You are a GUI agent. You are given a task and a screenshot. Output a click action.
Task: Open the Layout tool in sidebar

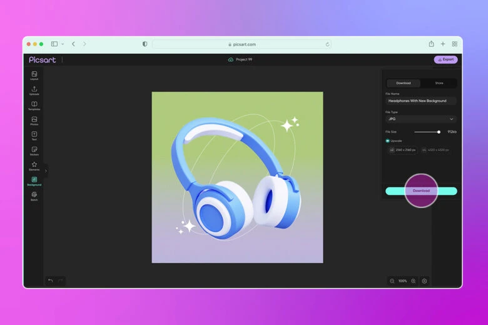click(x=34, y=75)
